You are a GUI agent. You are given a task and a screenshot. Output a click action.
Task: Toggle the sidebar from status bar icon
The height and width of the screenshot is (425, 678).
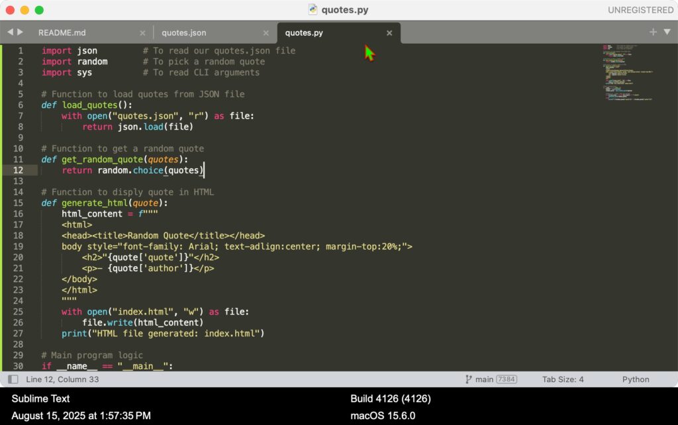click(13, 379)
